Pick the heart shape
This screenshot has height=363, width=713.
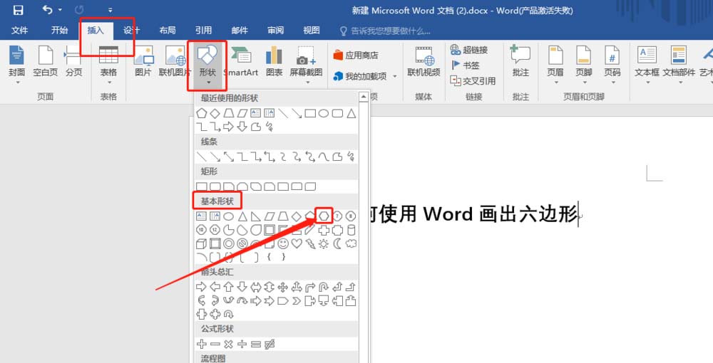click(x=297, y=244)
